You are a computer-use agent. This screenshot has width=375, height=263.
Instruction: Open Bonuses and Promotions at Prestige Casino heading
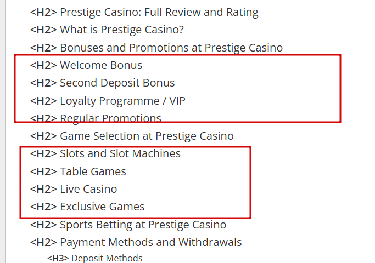coord(171,48)
